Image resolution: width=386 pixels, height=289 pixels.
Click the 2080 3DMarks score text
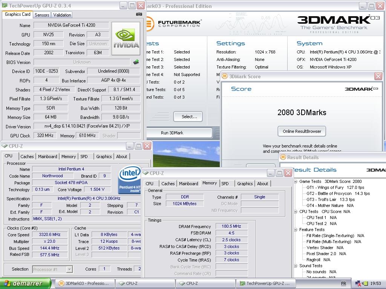302,113
